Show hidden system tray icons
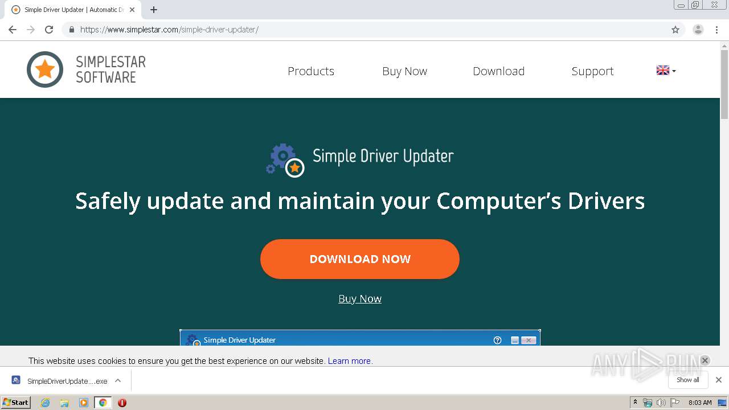Image resolution: width=729 pixels, height=410 pixels. pyautogui.click(x=636, y=403)
